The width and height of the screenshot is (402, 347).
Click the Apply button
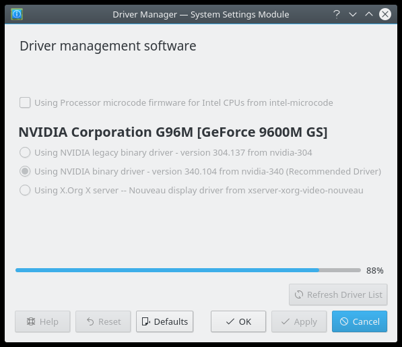pyautogui.click(x=299, y=321)
